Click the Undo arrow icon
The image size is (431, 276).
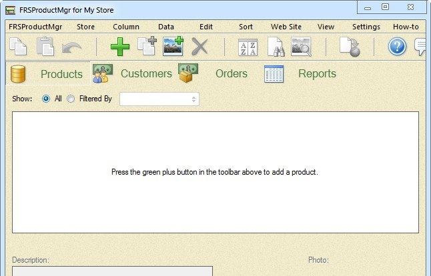point(71,47)
